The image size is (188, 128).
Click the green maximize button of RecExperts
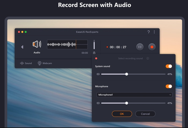point(26,32)
